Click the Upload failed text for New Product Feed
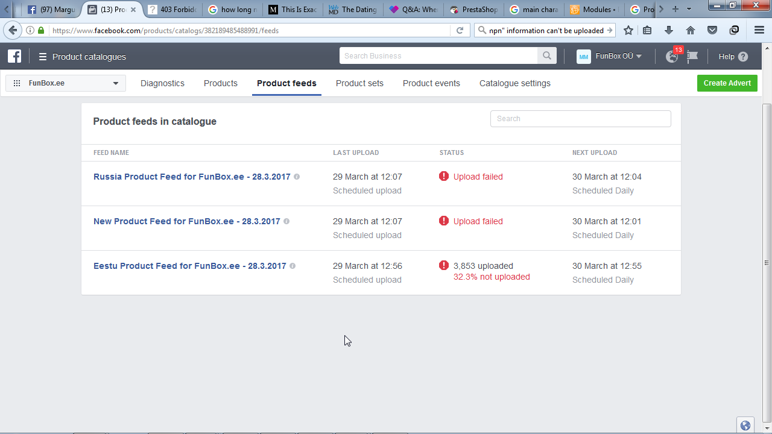Viewport: 772px width, 434px height. [x=478, y=221]
